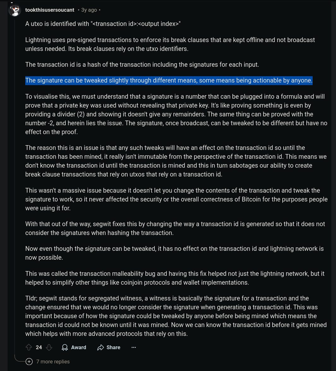The width and height of the screenshot is (336, 371).
Task: Click the blue highlighted sentence about tweaked signatures
Action: coord(169,80)
